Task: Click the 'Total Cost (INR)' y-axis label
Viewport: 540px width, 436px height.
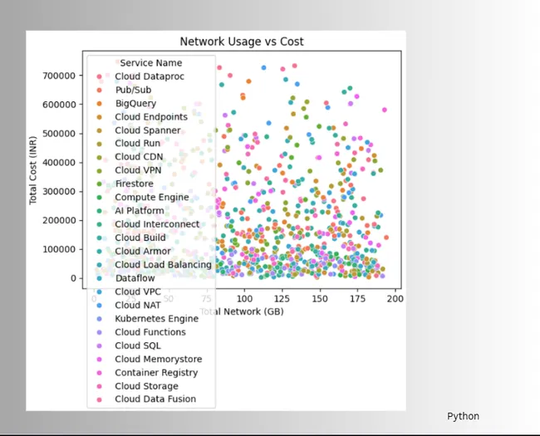Action: 32,170
